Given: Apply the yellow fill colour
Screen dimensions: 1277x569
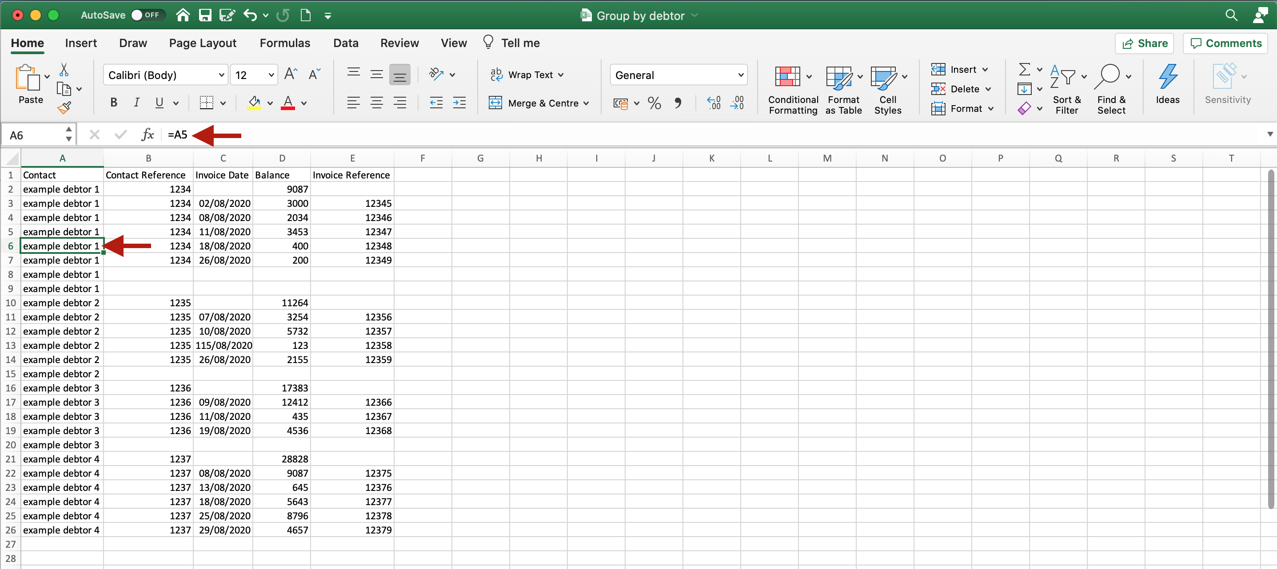Looking at the screenshot, I should point(254,103).
